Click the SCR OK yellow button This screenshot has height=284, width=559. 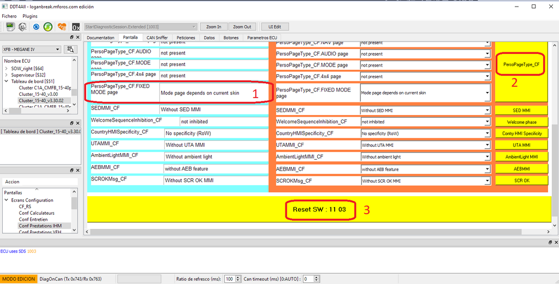[521, 180]
